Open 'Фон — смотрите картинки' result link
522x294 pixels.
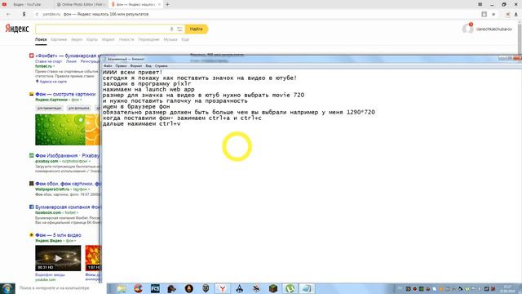tap(65, 95)
